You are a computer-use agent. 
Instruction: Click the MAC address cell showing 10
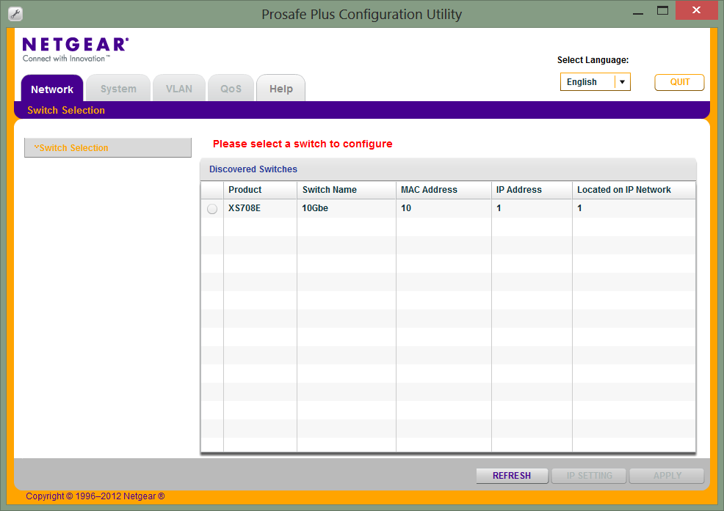[444, 208]
